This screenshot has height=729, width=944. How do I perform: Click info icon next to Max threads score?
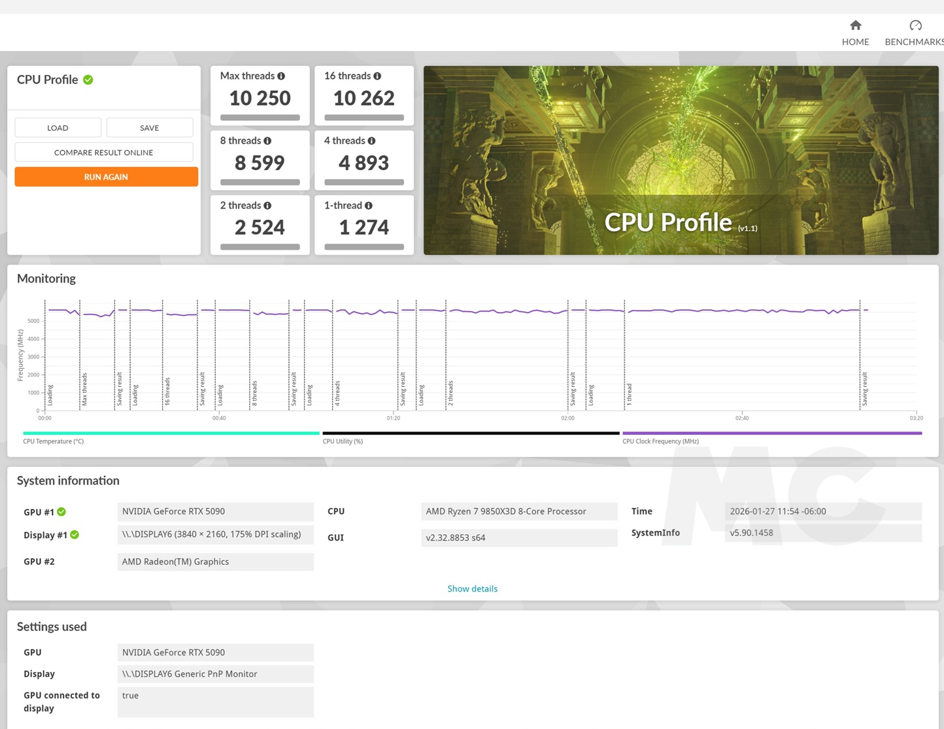click(x=281, y=76)
